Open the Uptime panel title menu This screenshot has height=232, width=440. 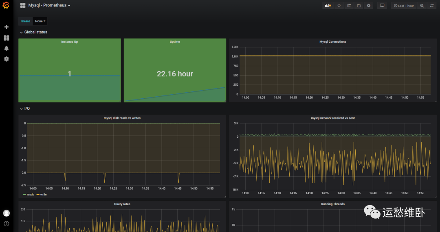click(x=175, y=42)
